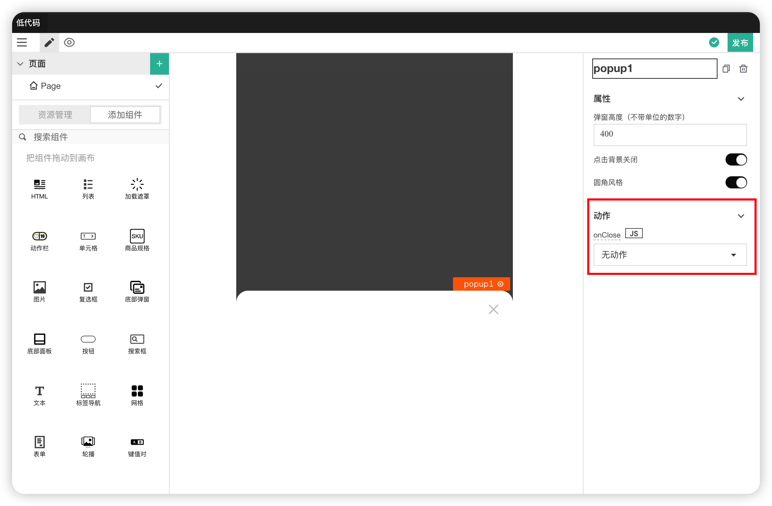This screenshot has height=506, width=772.
Task: Select the 添加组件 tab
Action: tap(125, 115)
